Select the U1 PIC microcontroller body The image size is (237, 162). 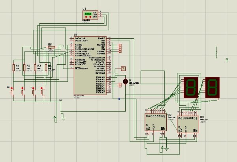coord(90,65)
